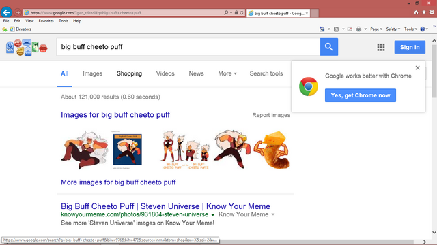Click the address bar search magnifier icon
Viewport: 437px width, 245px height.
[x=226, y=12]
